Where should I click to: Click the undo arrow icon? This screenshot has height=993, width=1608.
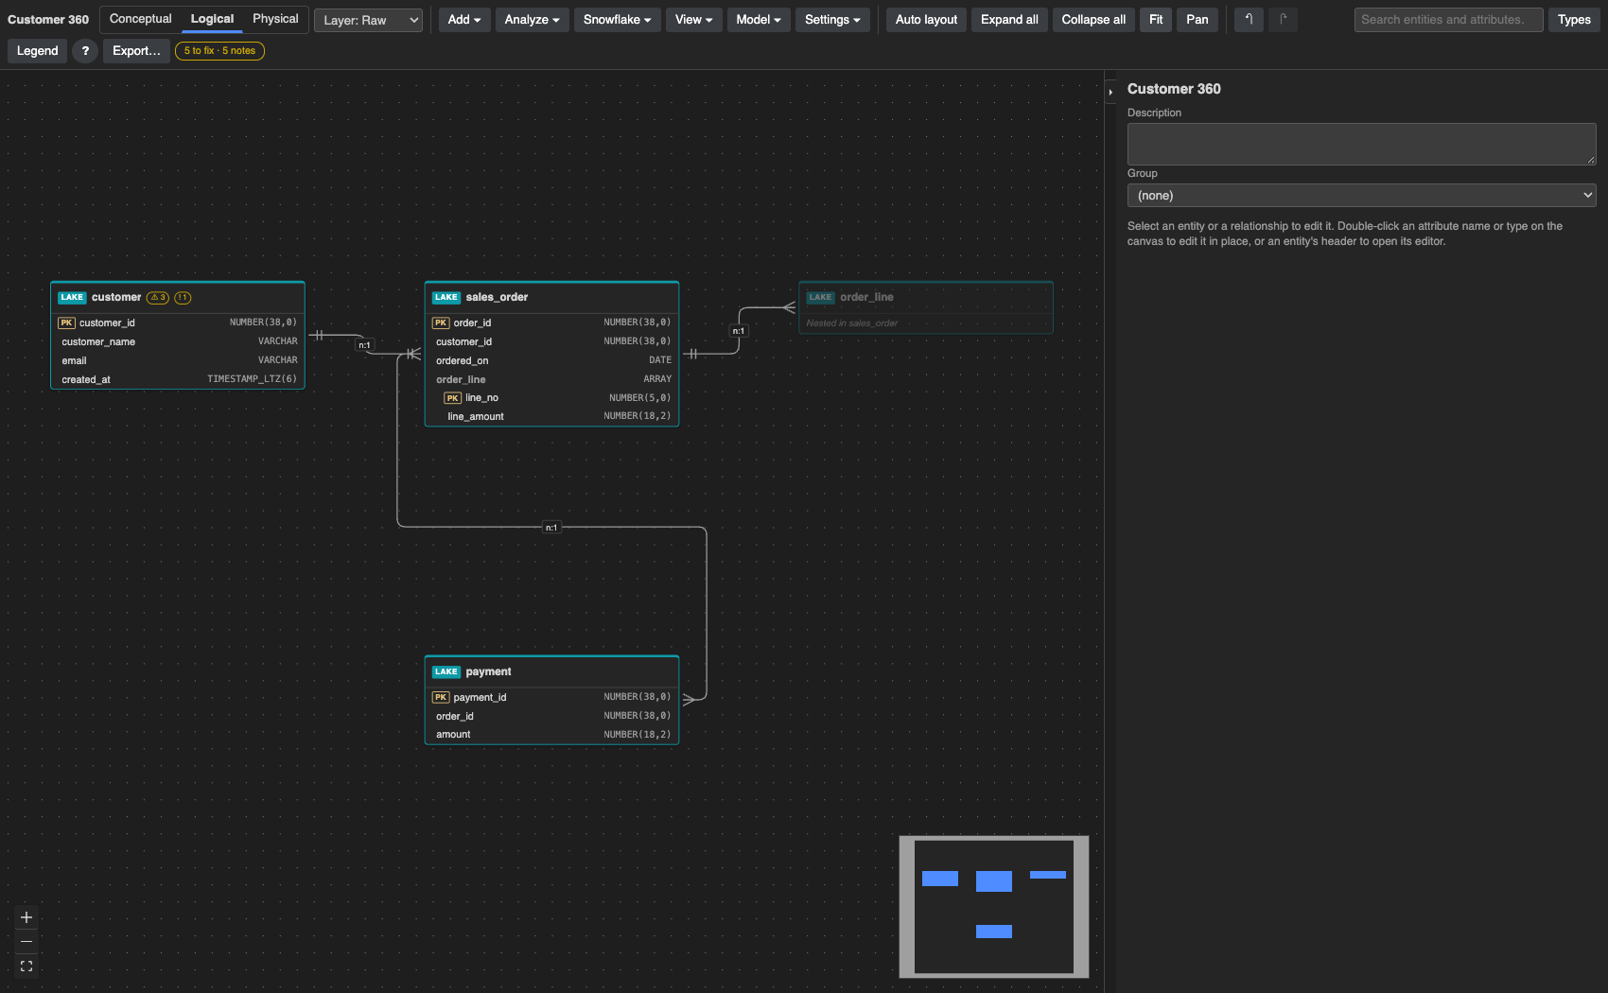pyautogui.click(x=1249, y=19)
